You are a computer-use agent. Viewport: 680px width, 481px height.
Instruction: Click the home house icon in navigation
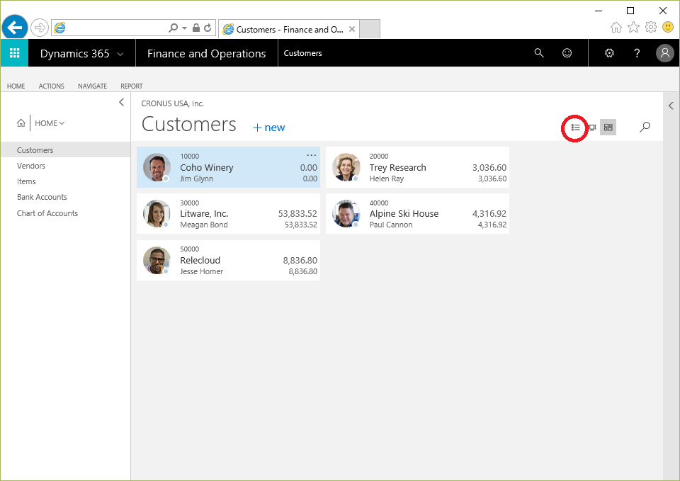click(x=21, y=123)
